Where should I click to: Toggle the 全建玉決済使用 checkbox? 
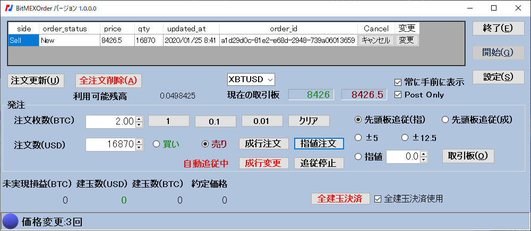click(x=378, y=199)
